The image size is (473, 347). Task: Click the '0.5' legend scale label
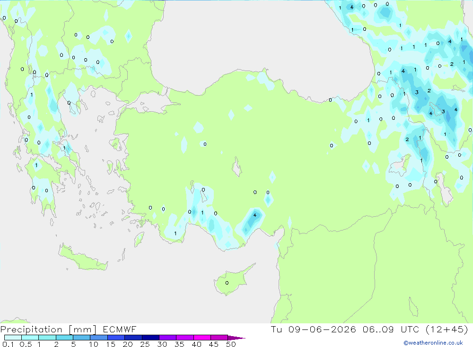[x=26, y=344]
